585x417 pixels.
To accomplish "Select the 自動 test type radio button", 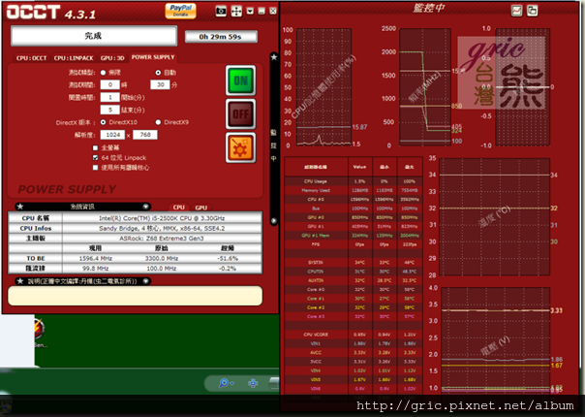I will pos(158,73).
